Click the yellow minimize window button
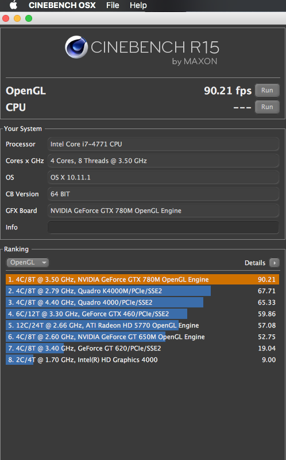The width and height of the screenshot is (286, 460). [x=17, y=18]
